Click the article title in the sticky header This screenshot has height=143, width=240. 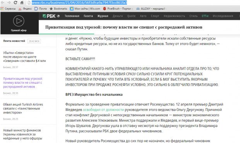(123, 27)
